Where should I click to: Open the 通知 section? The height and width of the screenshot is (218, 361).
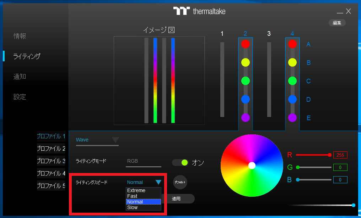point(20,77)
